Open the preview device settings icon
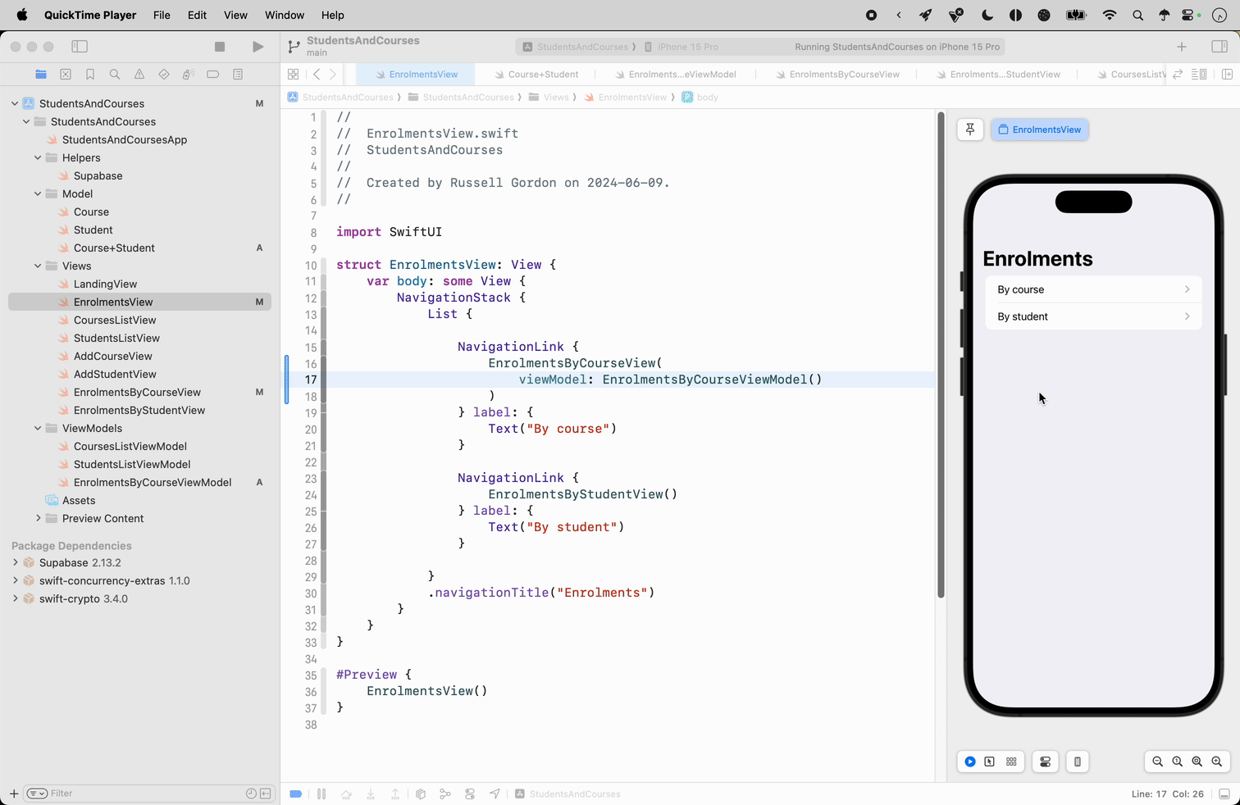This screenshot has height=805, width=1240. click(1045, 762)
